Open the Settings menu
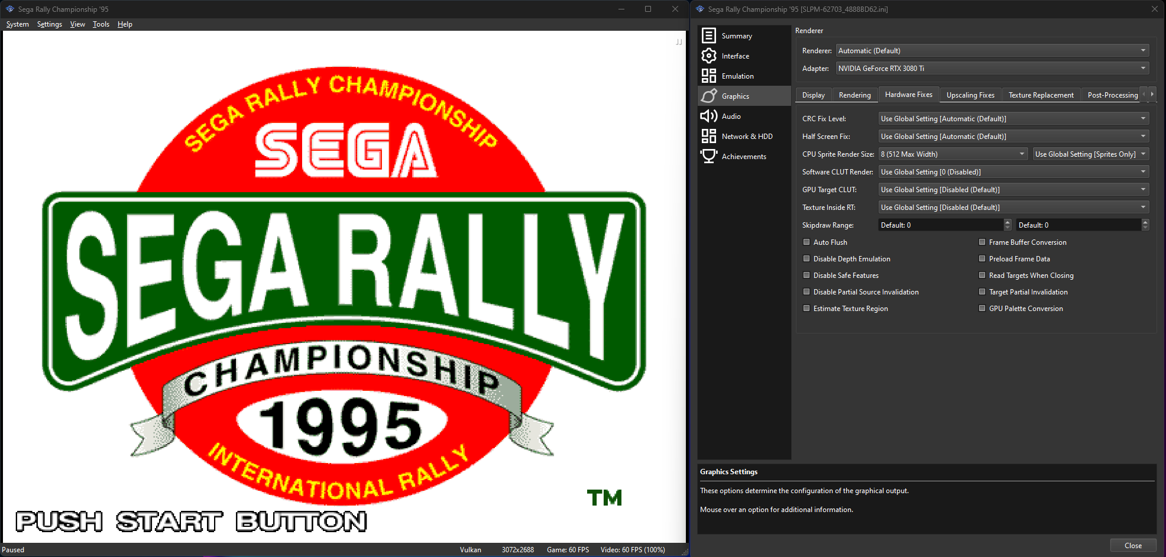The height and width of the screenshot is (557, 1166). [x=50, y=24]
